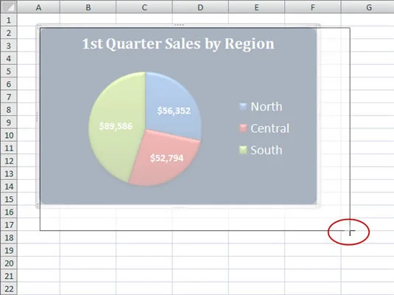Viewport: 394px width, 295px height.
Task: Select column G header
Action: 367,7
